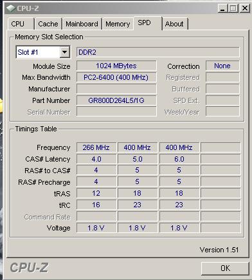
Task: Select the PC2-6400 (400 MHz) bandwidth value
Action: [116, 77]
